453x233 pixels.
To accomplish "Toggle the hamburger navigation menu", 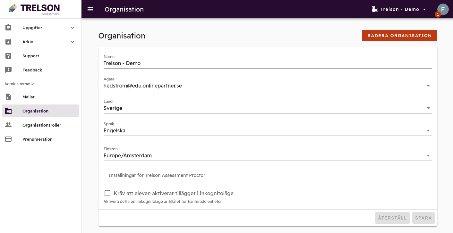I will 90,9.
